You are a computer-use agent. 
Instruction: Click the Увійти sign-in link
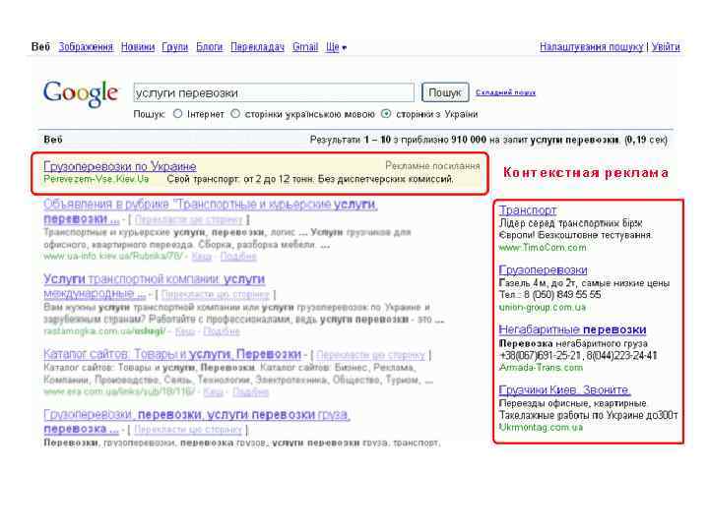[x=666, y=47]
